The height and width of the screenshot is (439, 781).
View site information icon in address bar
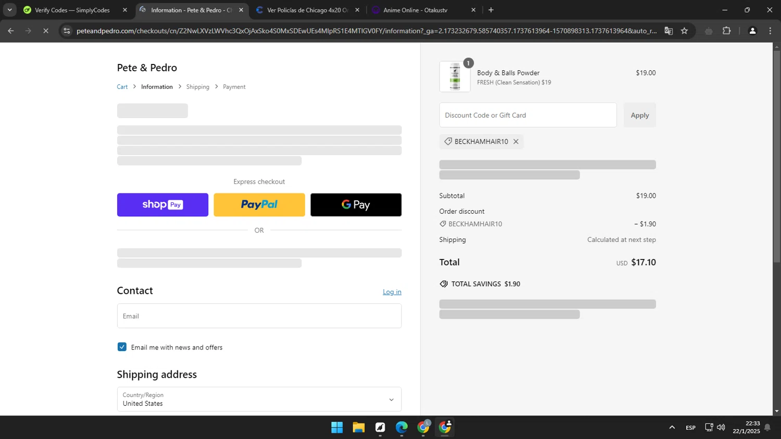(x=67, y=31)
